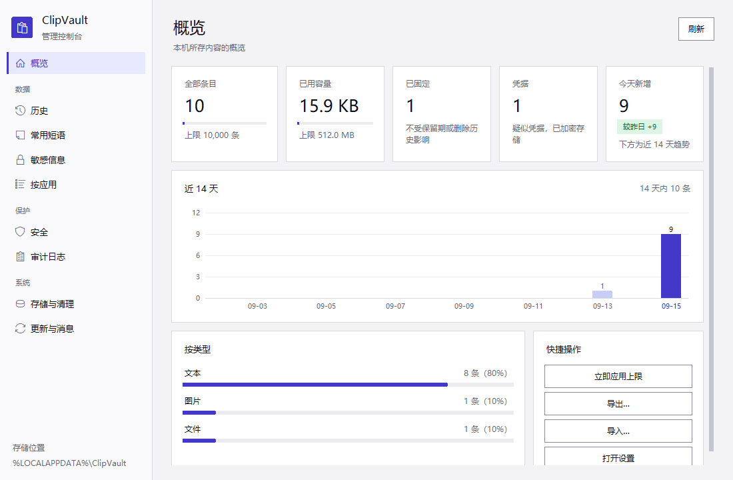Click 上限 512.0 MB text
Screen dimensions: 733x480
point(327,135)
